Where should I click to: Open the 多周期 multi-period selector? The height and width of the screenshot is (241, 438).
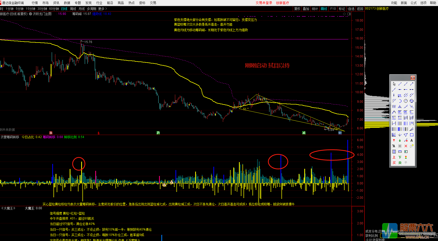tap(91, 9)
